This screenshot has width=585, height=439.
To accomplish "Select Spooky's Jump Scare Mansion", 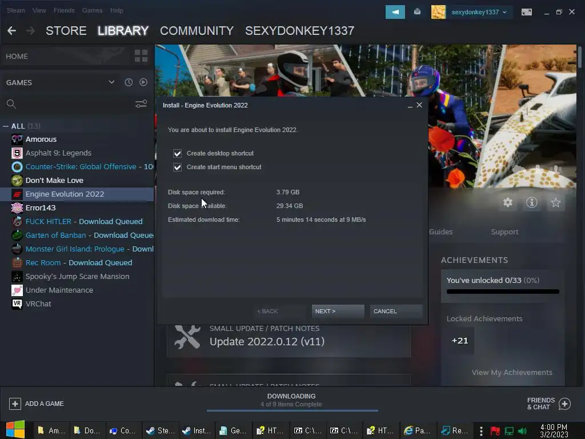I will [x=78, y=277].
